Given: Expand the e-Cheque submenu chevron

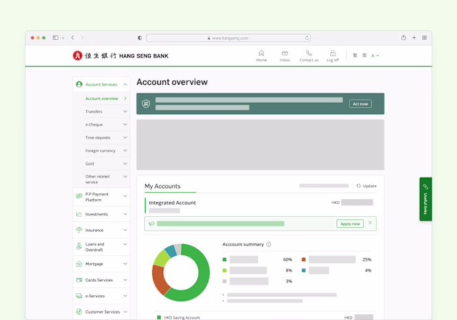Looking at the screenshot, I should tap(125, 125).
